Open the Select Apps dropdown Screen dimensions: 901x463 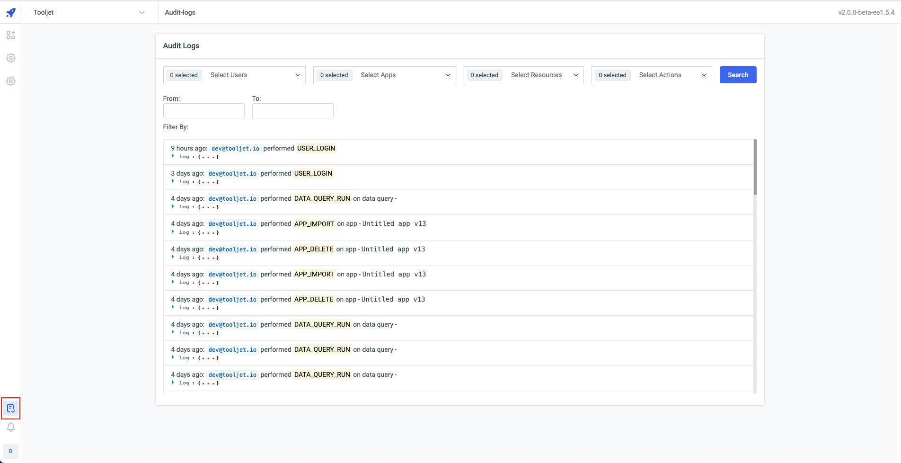[x=385, y=75]
